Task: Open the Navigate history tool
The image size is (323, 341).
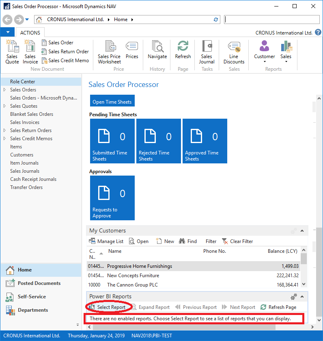Action: coord(157,50)
